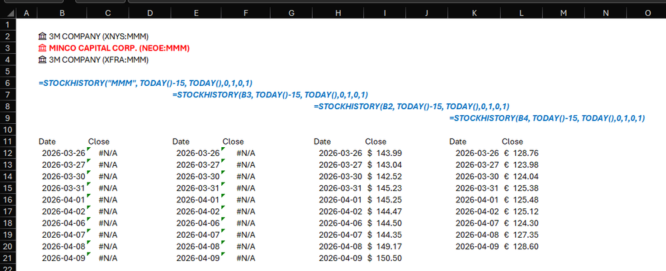Select the MINCO CAPITAL CORP. (NEOE:MMM) cell
This screenshot has height=271, width=666.
(114, 49)
